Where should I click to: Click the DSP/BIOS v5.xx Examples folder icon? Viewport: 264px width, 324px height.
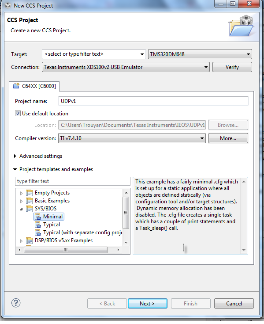tap(29, 240)
